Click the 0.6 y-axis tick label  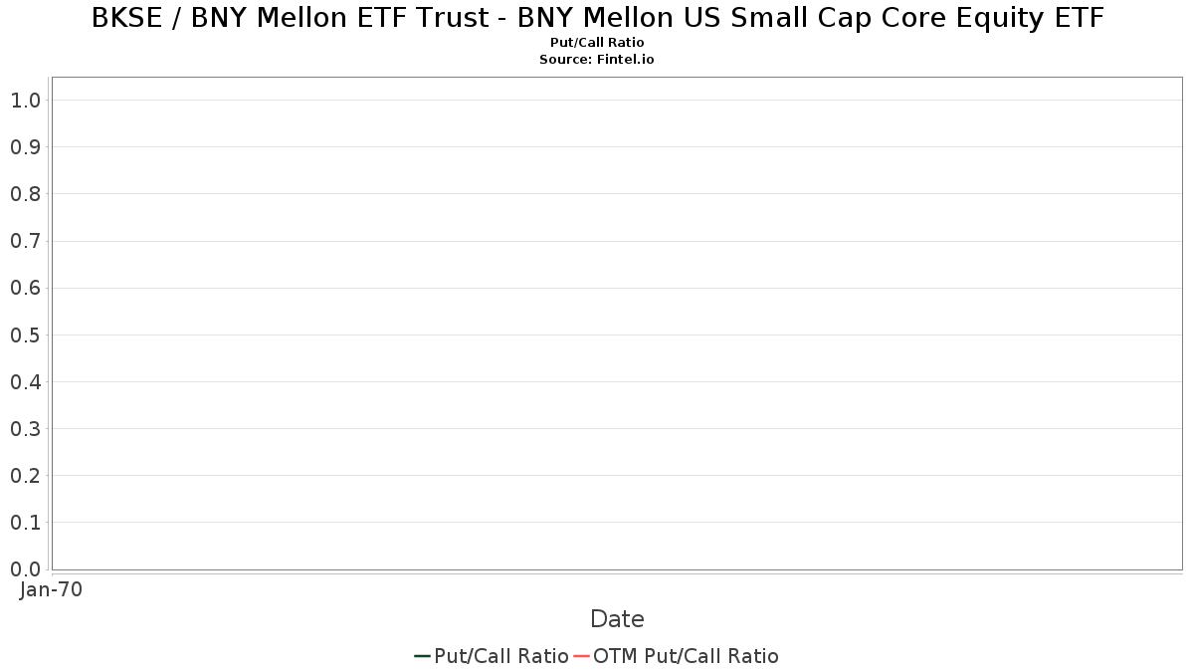[25, 288]
